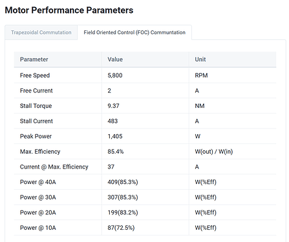Image resolution: width=289 pixels, height=242 pixels.
Task: Select the Field Oriented Control (FOC) tab
Action: click(x=134, y=32)
